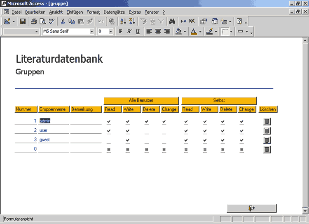
Task: Open the font name dropdown MS Sans Serif
Action: click(x=92, y=31)
